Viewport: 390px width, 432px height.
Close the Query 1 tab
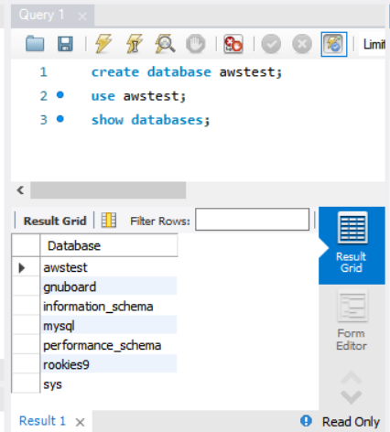coord(82,16)
